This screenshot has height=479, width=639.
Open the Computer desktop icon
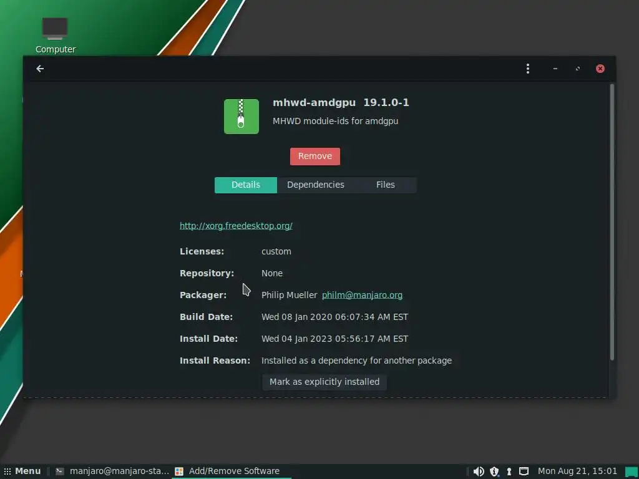coord(55,35)
